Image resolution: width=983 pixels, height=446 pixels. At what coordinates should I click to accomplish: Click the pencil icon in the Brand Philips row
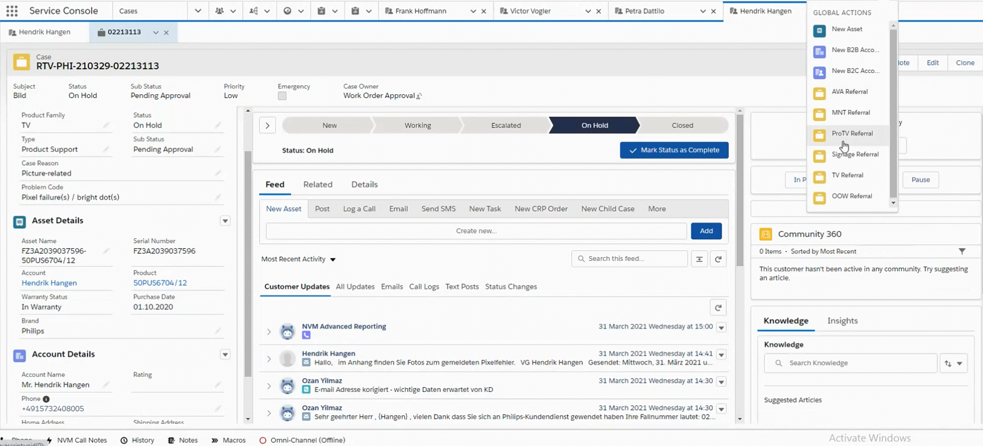click(218, 331)
